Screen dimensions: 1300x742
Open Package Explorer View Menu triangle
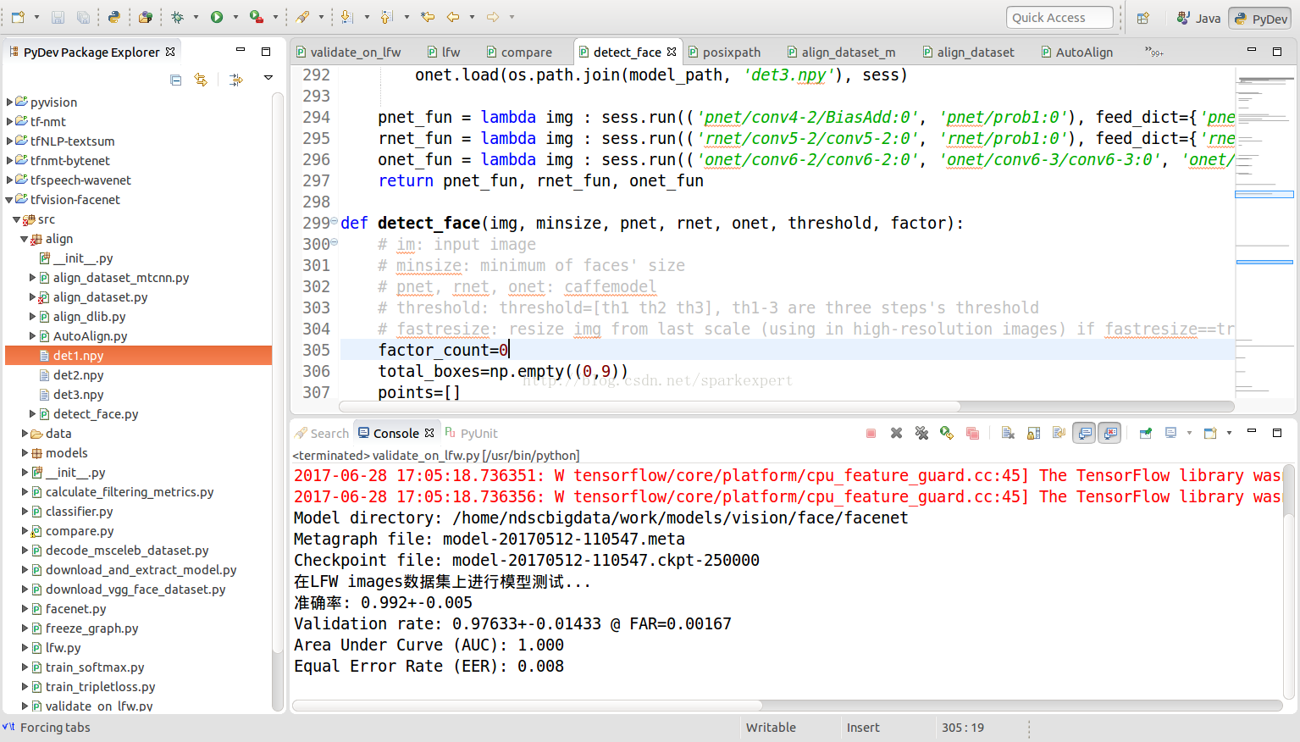coord(268,78)
